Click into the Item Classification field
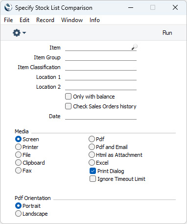Image resolution: width=187 pixels, height=224 pixels. point(101,67)
